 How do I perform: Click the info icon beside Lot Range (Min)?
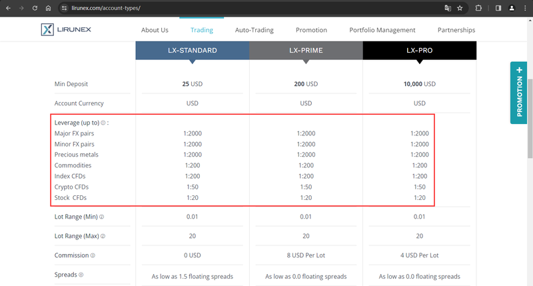click(101, 217)
